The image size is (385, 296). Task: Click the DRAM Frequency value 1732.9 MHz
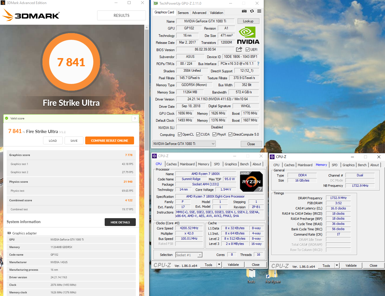click(338, 198)
